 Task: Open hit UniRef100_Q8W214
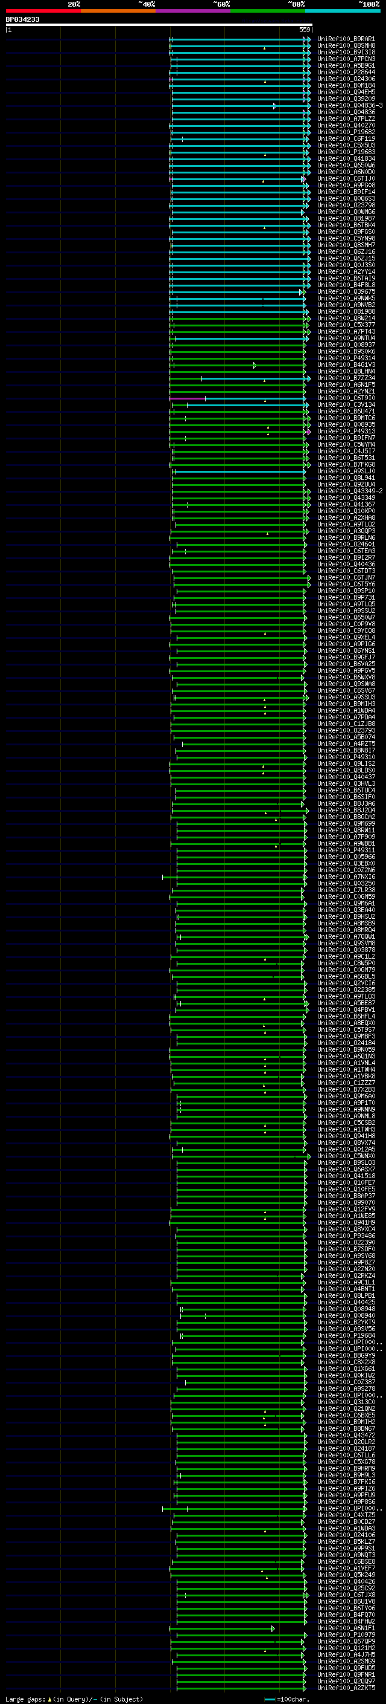[x=346, y=318]
